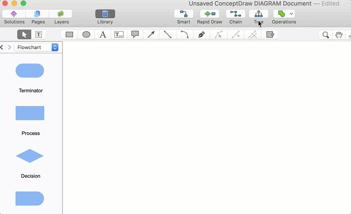Choose the straight Line tool
This screenshot has height=214, width=351.
tap(168, 35)
